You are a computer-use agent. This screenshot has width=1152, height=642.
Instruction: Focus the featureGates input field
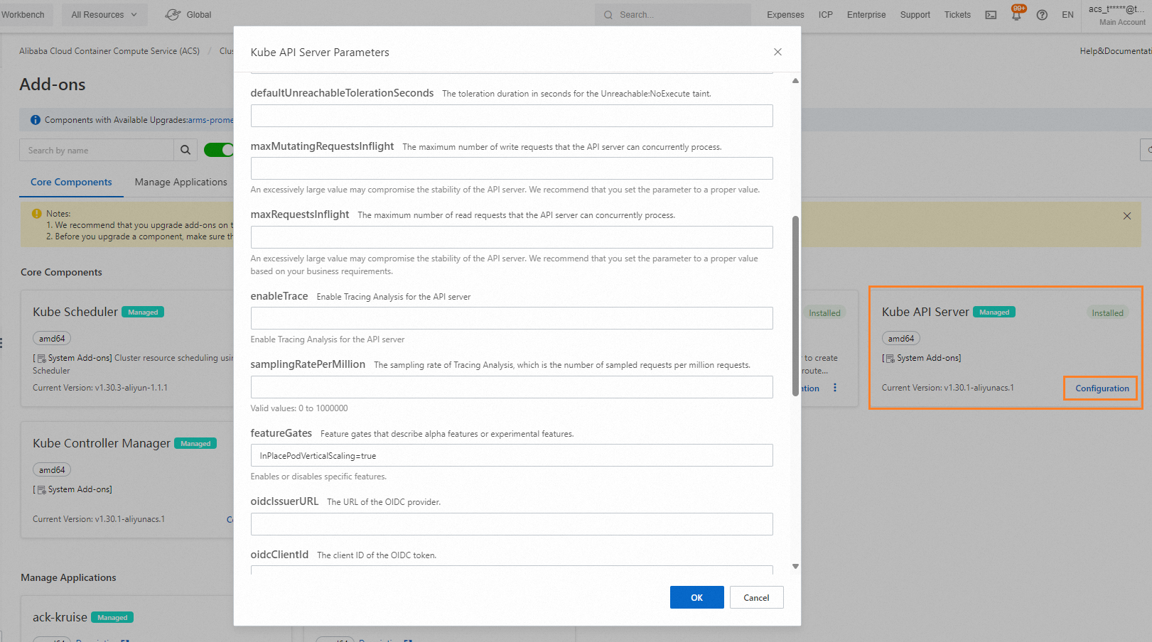click(x=512, y=455)
